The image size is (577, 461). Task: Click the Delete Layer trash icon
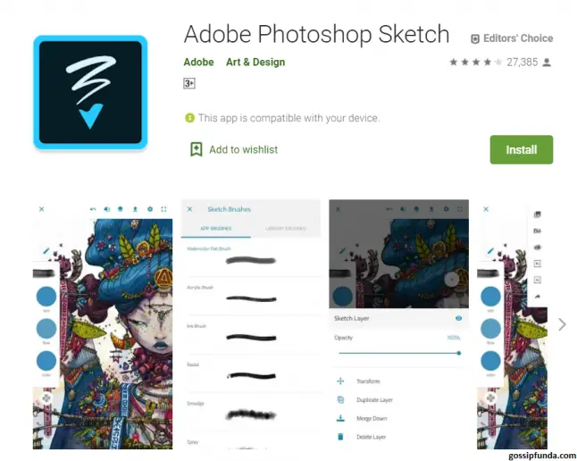tap(340, 437)
